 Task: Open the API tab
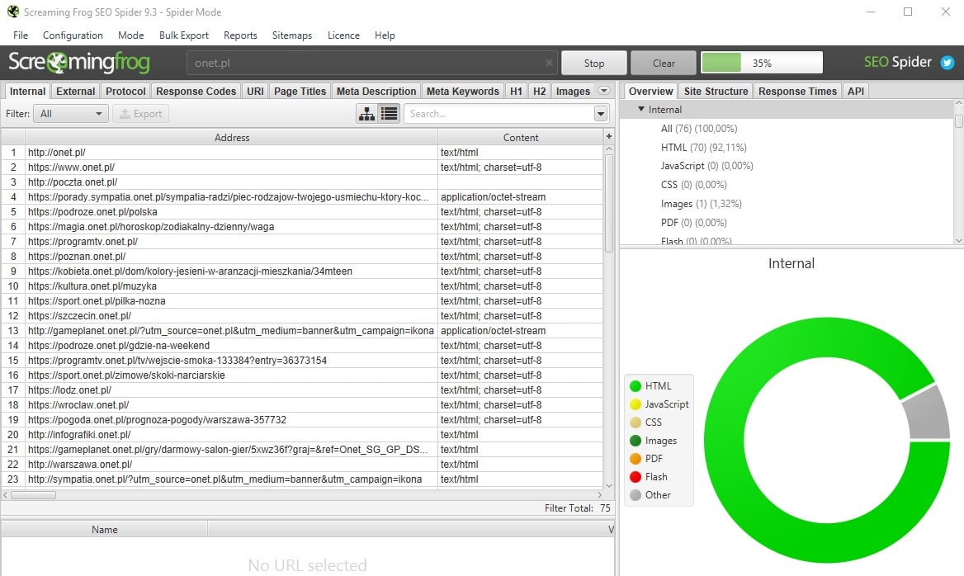[856, 91]
